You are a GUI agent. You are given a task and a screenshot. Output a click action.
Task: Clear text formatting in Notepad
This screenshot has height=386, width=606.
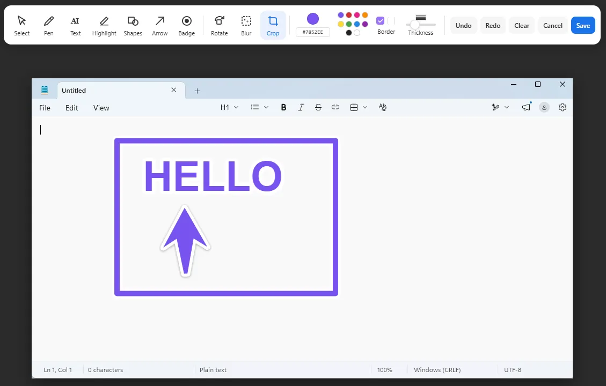[x=383, y=107]
